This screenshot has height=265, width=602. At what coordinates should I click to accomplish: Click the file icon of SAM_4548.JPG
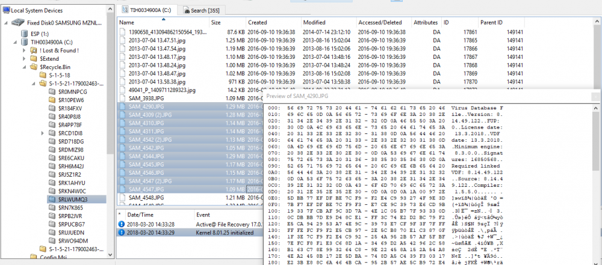coord(122,198)
